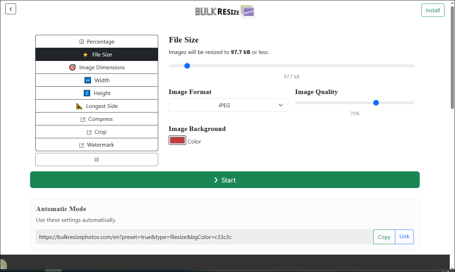Screen dimensions: 455x272
Task: Open the JPEG image format dropdown
Action: click(228, 105)
